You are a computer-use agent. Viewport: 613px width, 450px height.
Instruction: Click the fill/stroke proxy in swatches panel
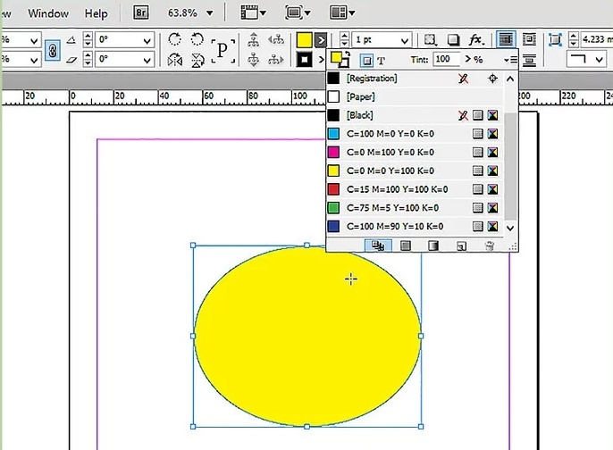click(340, 59)
